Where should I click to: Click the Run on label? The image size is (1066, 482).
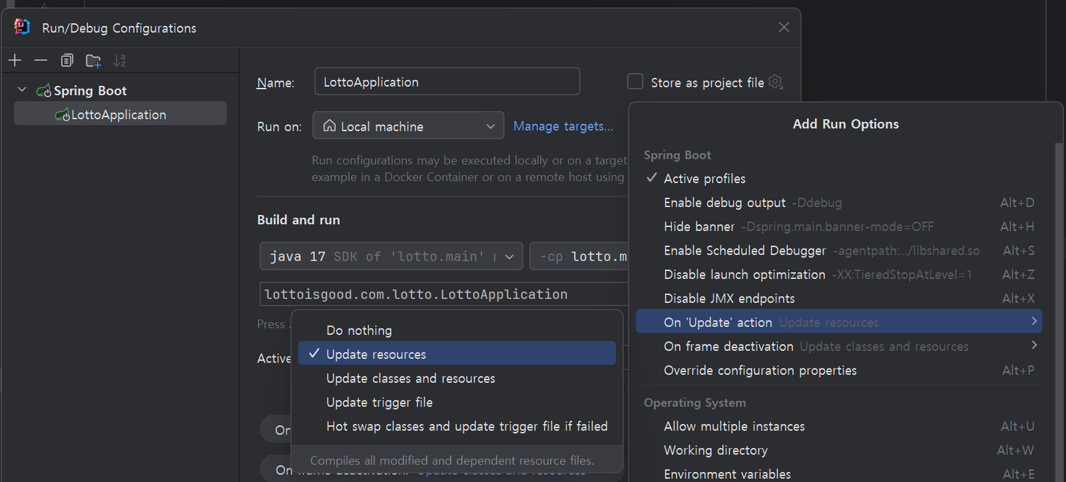[279, 126]
